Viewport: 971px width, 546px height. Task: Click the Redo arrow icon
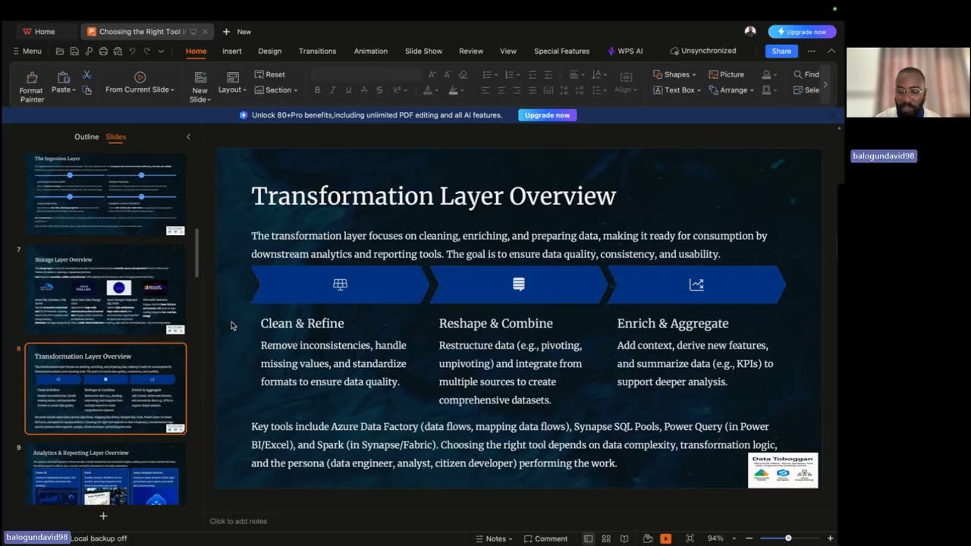(x=146, y=51)
